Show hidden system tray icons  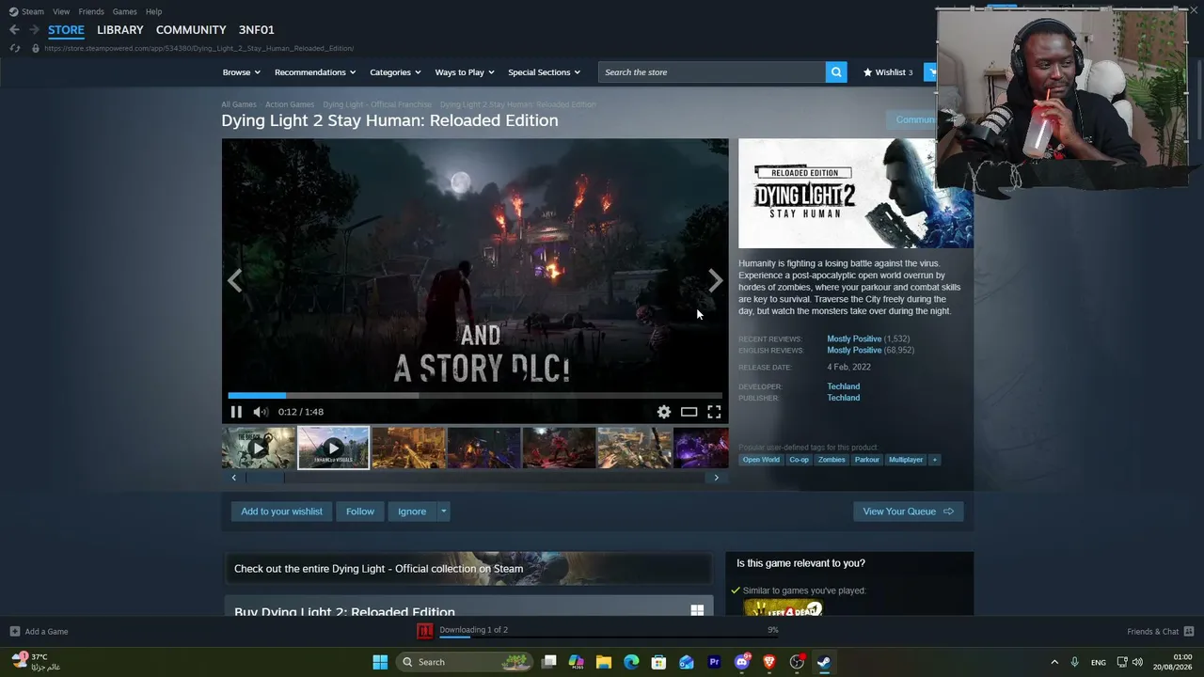click(x=1054, y=662)
